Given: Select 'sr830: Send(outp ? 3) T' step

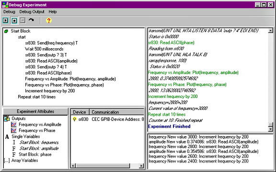Looking at the screenshot, I should tap(46, 55).
